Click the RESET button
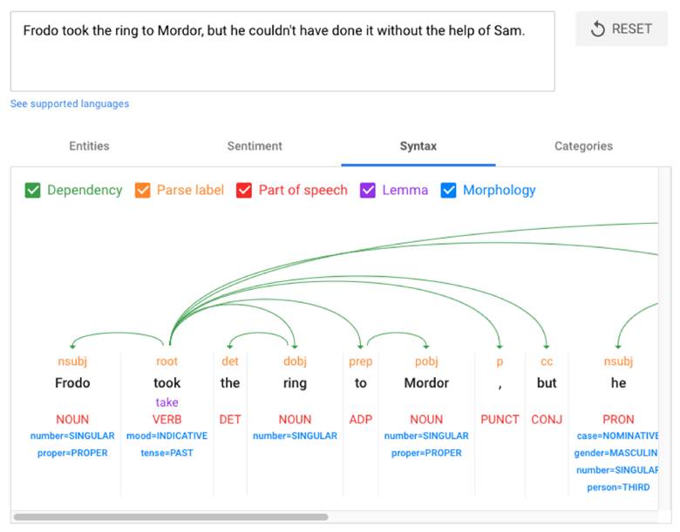 point(621,29)
